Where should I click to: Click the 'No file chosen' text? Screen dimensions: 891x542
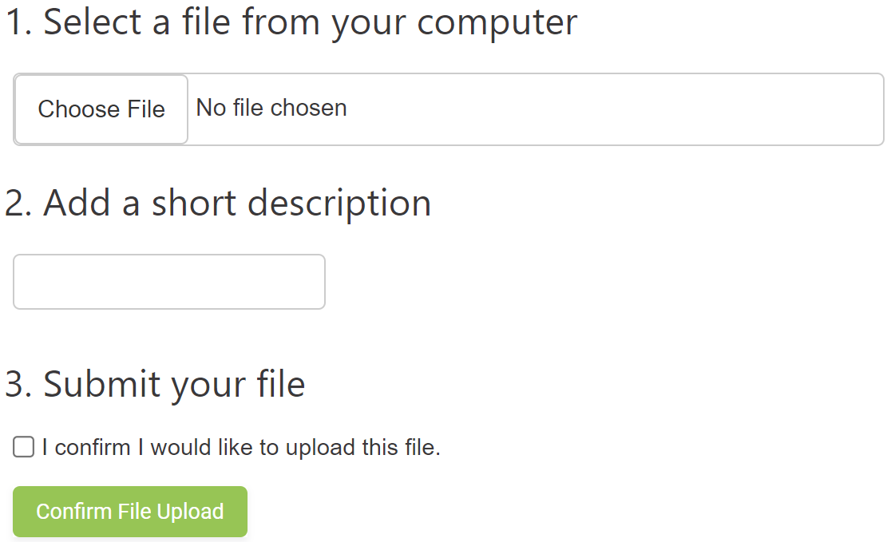tap(271, 109)
